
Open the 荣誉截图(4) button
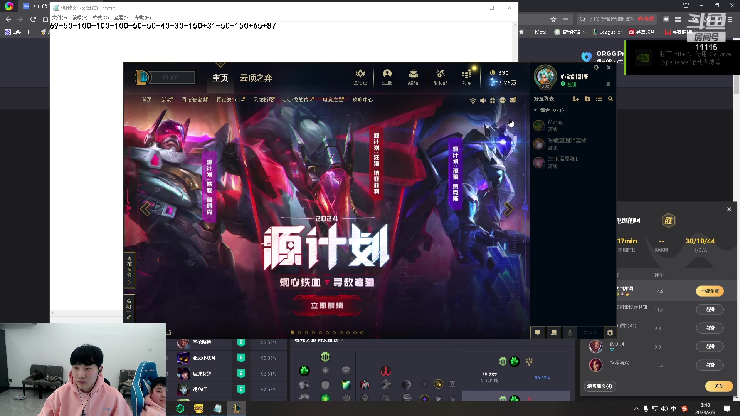600,386
